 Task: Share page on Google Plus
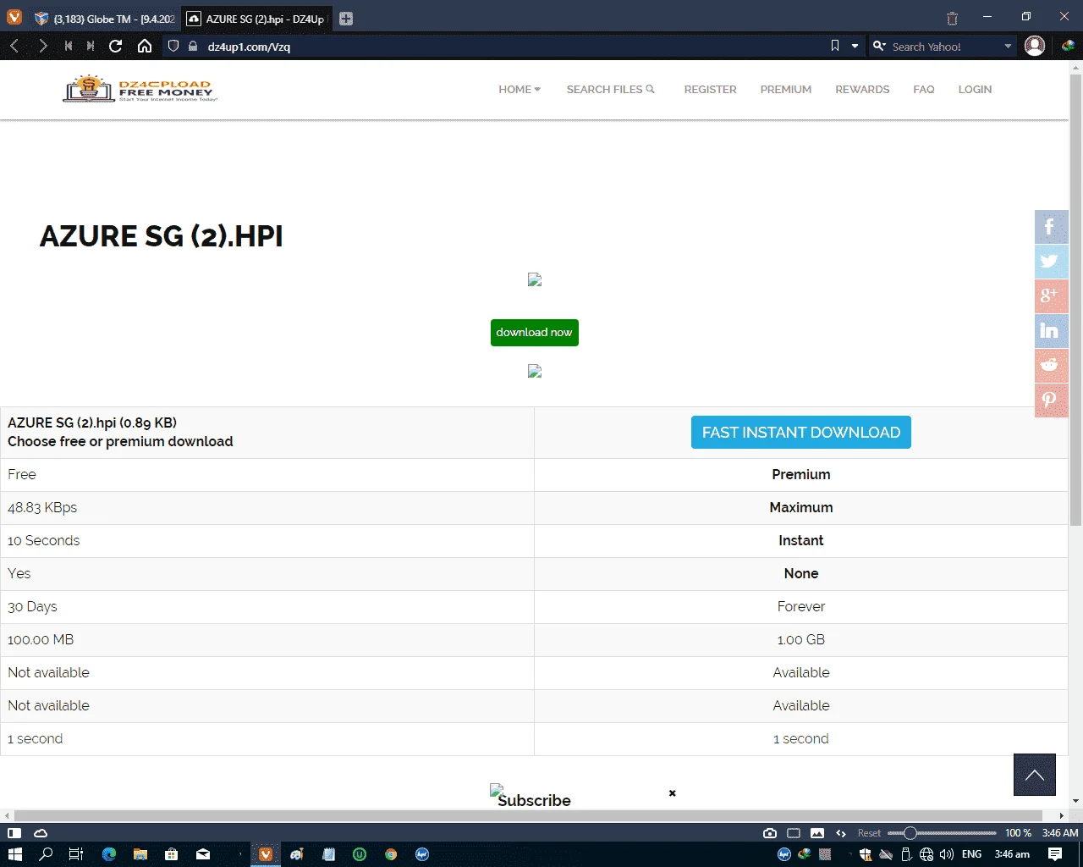pyautogui.click(x=1051, y=296)
